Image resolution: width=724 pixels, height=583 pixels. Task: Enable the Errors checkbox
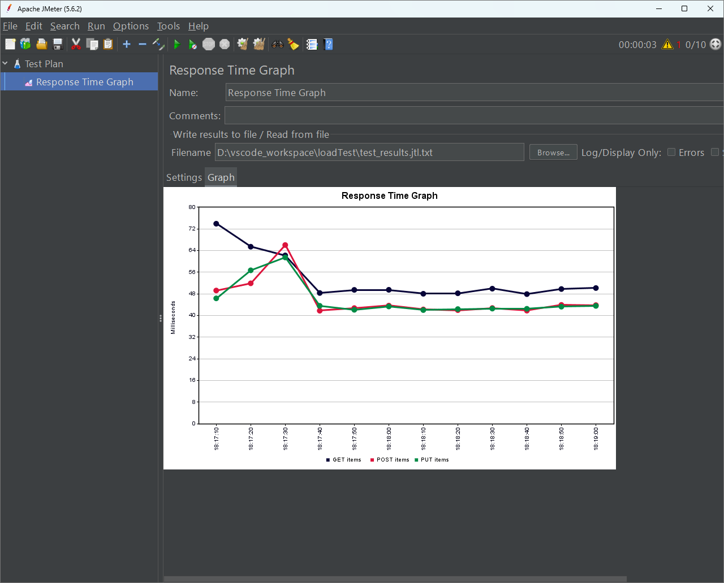[671, 153]
